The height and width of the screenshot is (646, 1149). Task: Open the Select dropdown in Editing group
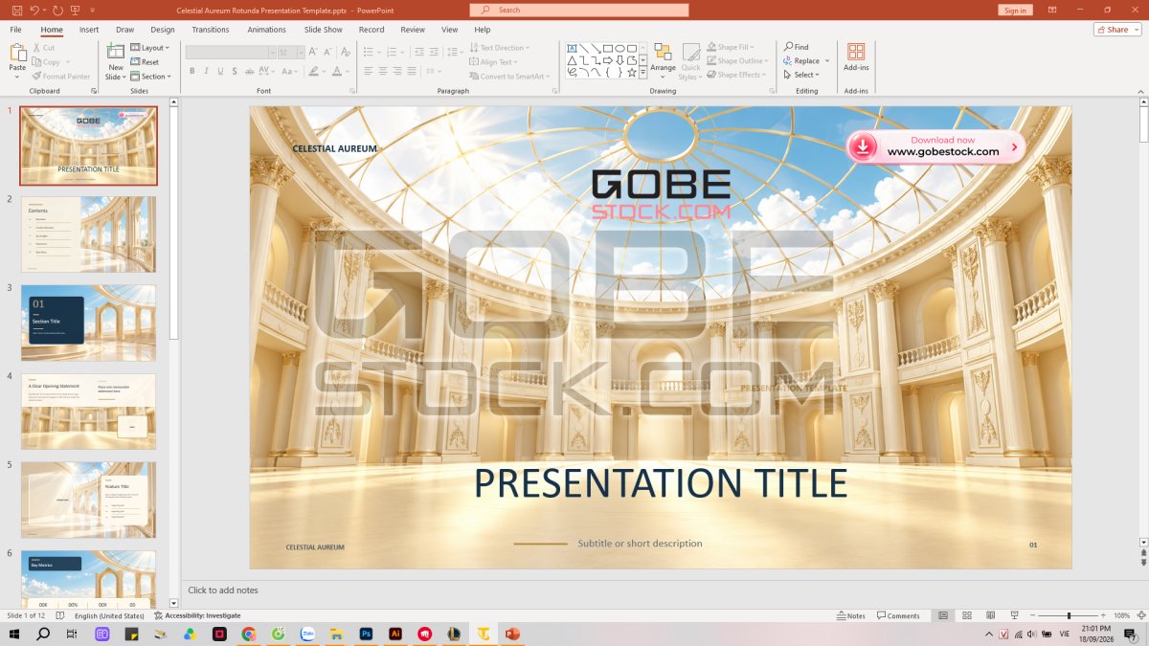(x=800, y=75)
